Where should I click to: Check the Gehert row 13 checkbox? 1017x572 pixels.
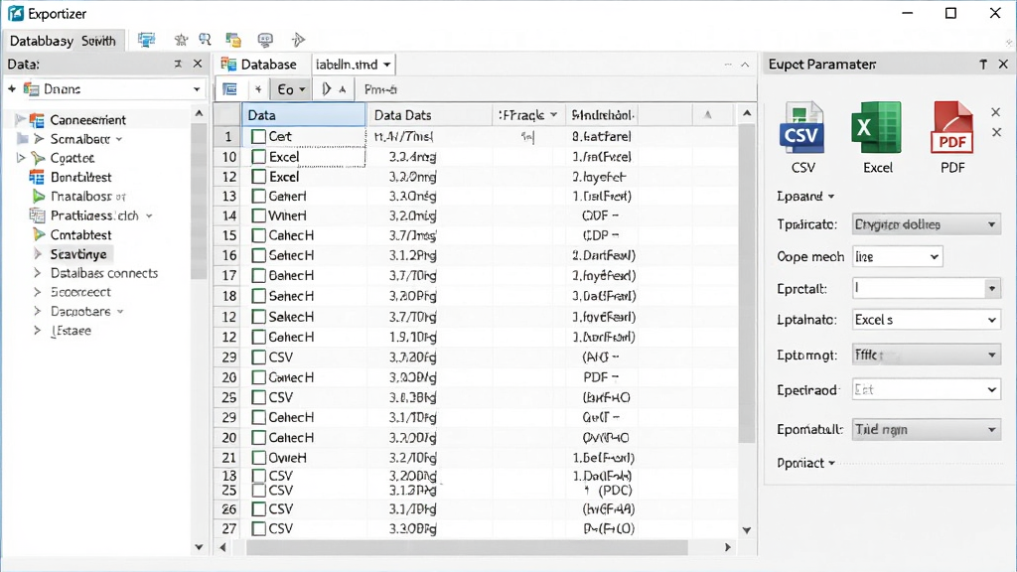pyautogui.click(x=259, y=197)
